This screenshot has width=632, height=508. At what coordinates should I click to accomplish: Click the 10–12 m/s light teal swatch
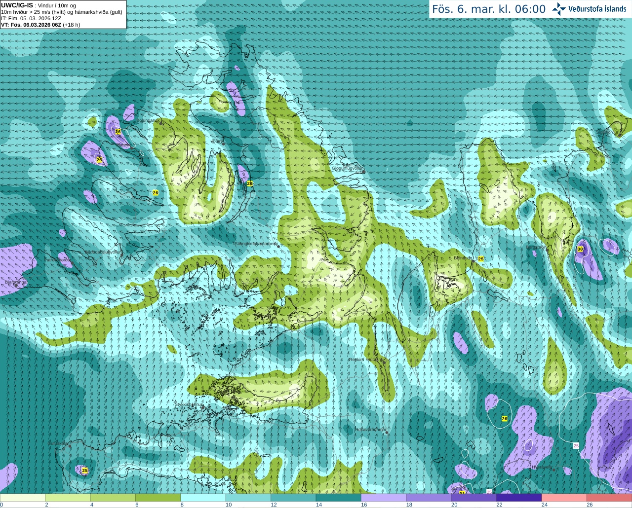[x=248, y=498]
